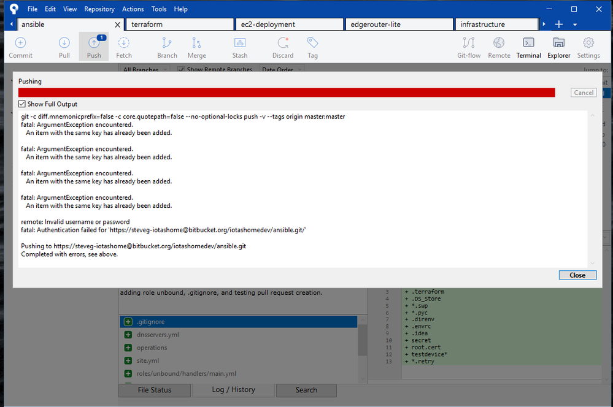Screen dimensions: 613x407
Task: Click the Cancel button in Pushing dialog
Action: (584, 93)
